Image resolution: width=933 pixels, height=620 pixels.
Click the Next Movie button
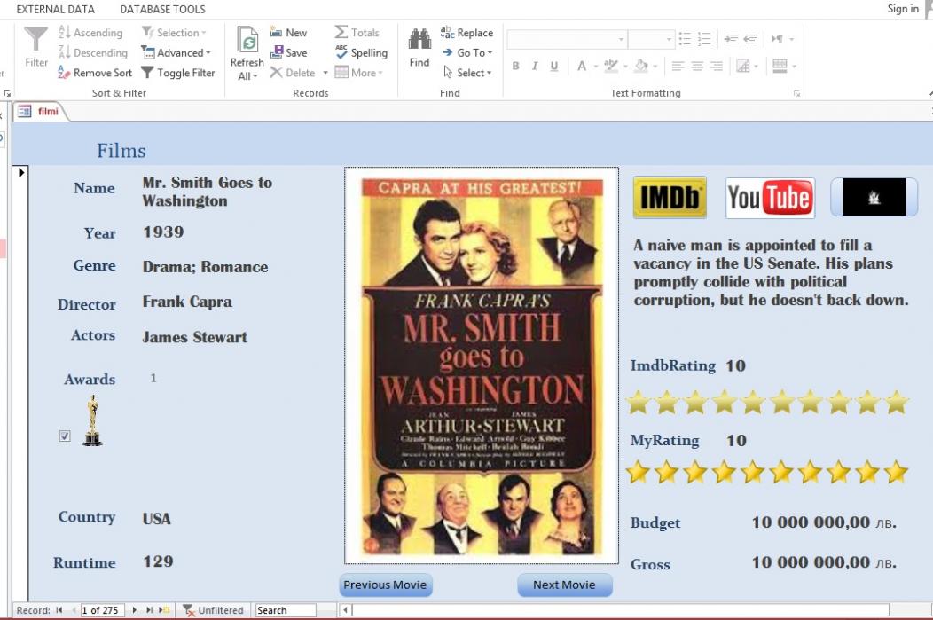(564, 585)
